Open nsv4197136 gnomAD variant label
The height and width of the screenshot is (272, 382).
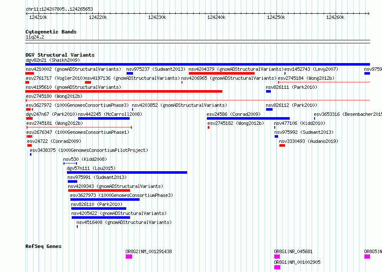[132, 78]
